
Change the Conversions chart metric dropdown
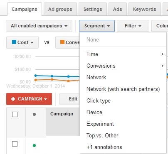pyautogui.click(x=68, y=42)
